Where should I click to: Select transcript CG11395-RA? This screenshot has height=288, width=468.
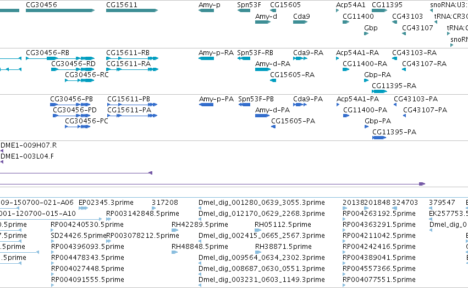tap(394, 86)
